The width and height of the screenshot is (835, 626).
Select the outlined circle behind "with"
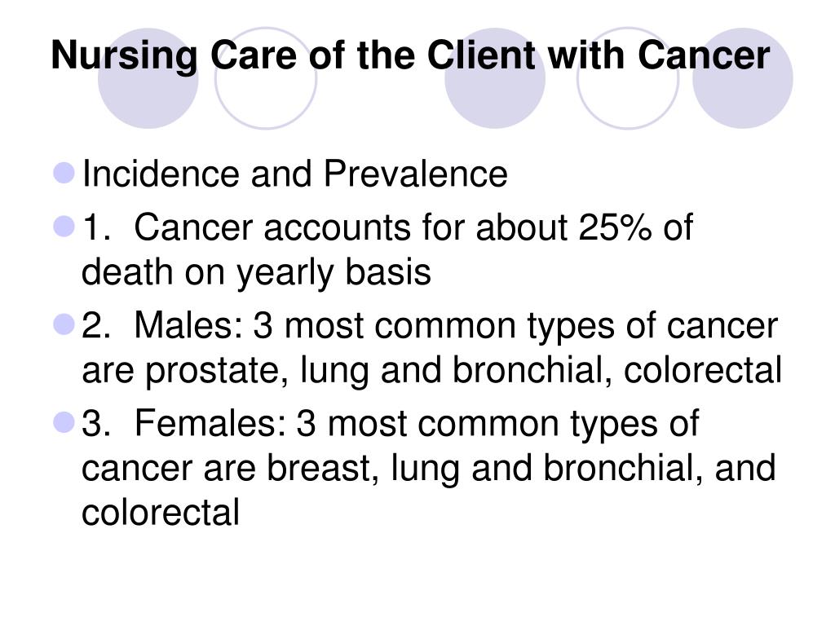tap(628, 78)
